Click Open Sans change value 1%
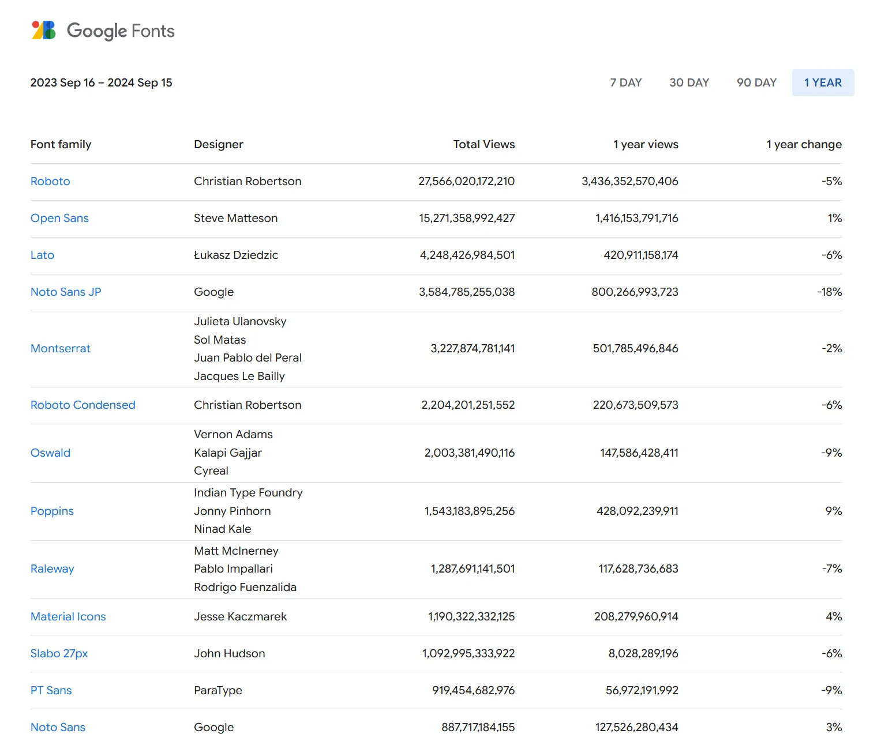 (835, 218)
